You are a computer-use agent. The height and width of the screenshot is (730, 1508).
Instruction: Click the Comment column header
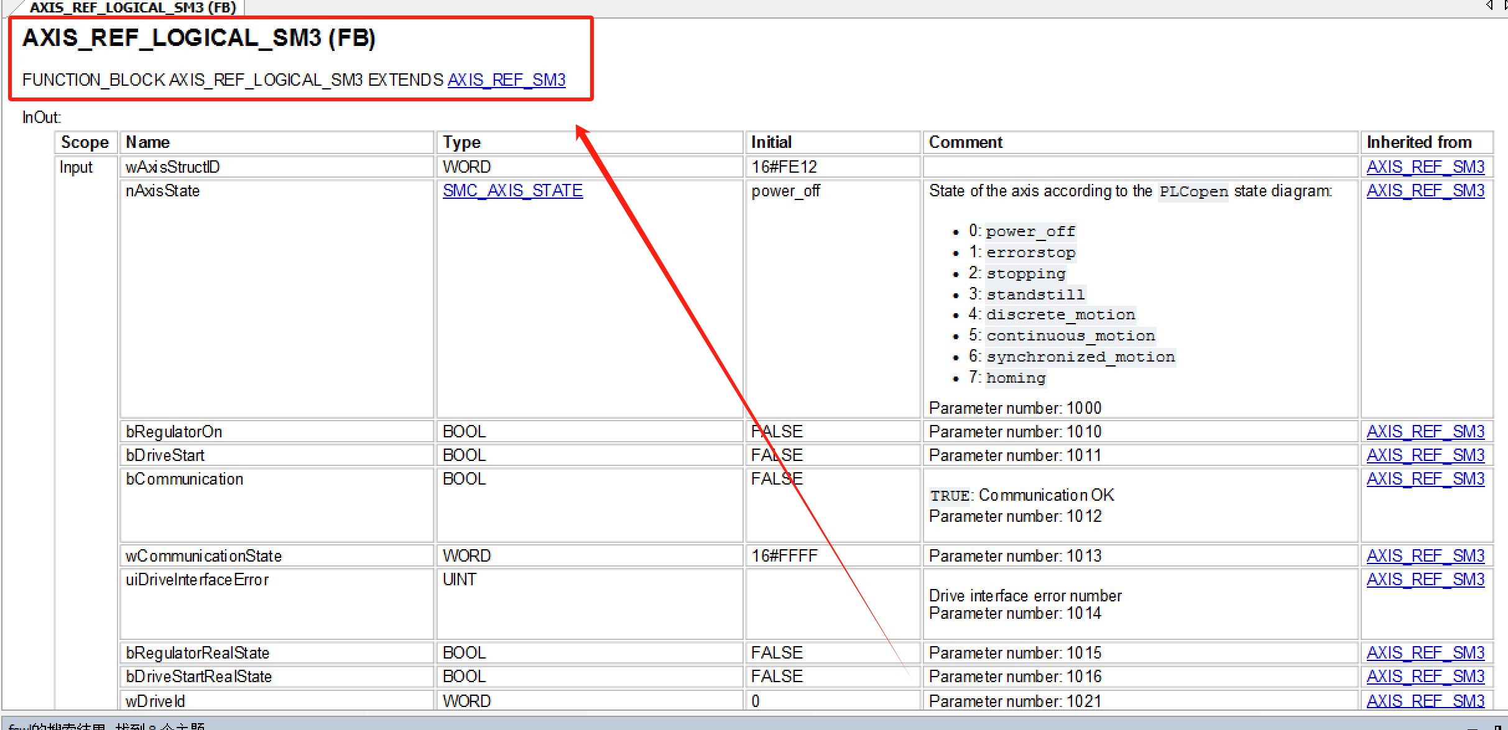[x=1140, y=142]
